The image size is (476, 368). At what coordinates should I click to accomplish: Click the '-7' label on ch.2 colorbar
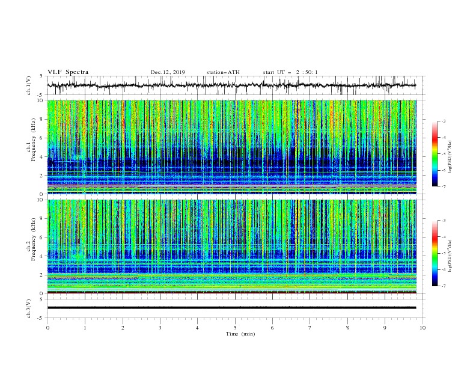tap(443, 286)
